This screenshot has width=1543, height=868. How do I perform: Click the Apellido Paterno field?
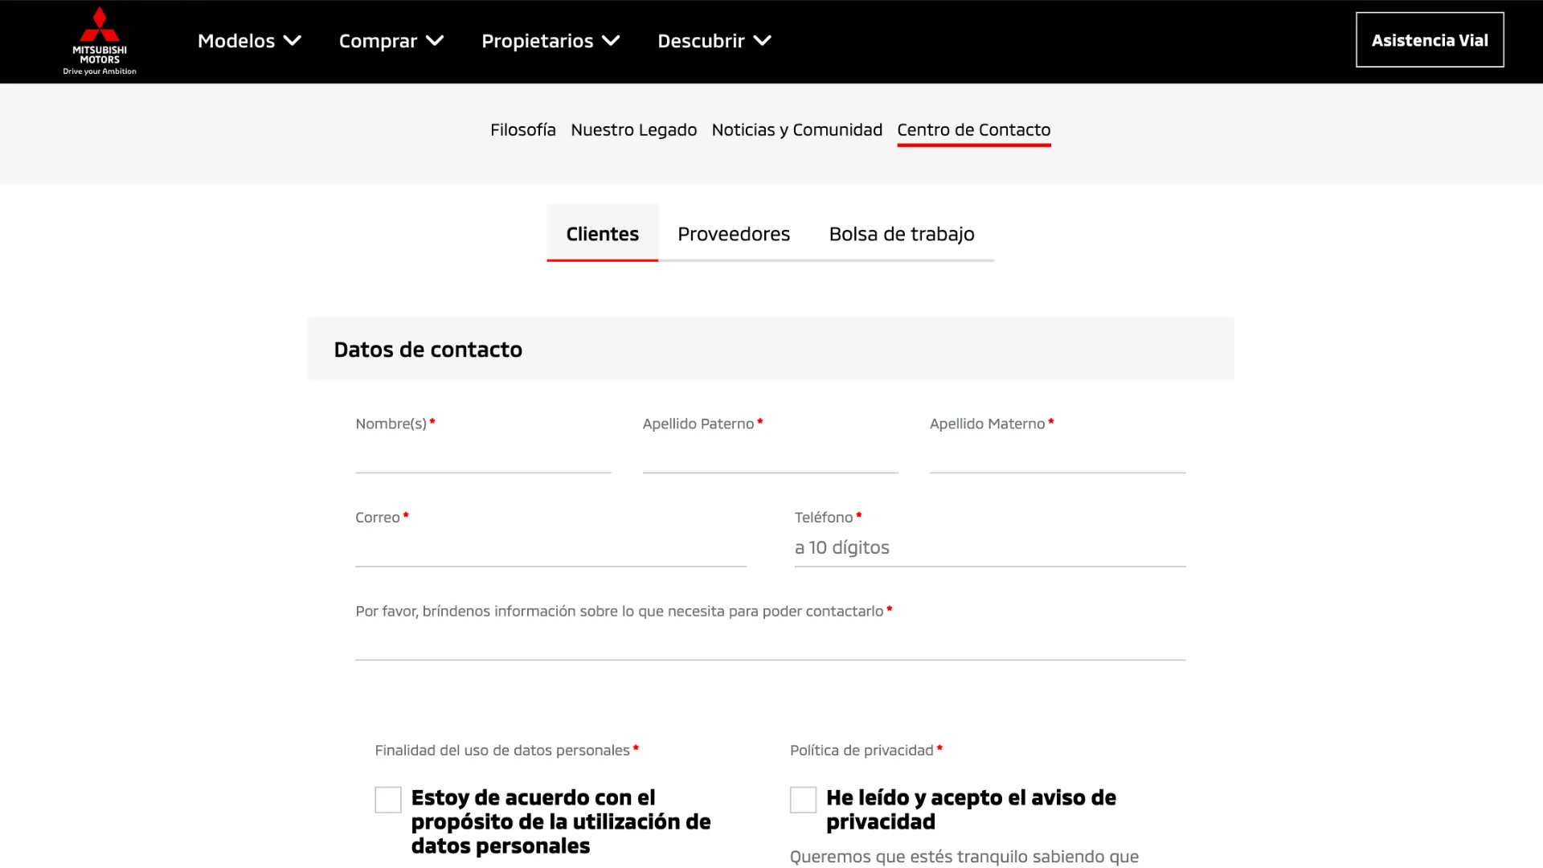pyautogui.click(x=770, y=457)
